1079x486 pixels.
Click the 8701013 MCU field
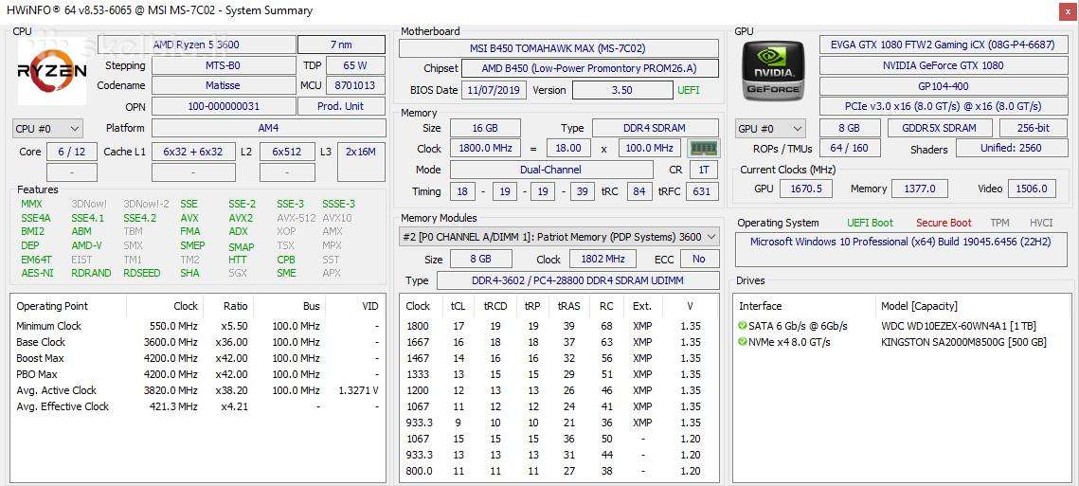tap(355, 86)
